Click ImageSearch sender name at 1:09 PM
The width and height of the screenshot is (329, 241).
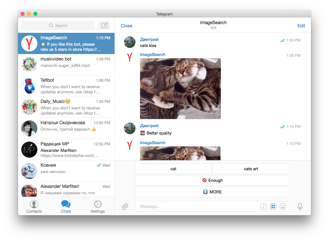(x=153, y=54)
